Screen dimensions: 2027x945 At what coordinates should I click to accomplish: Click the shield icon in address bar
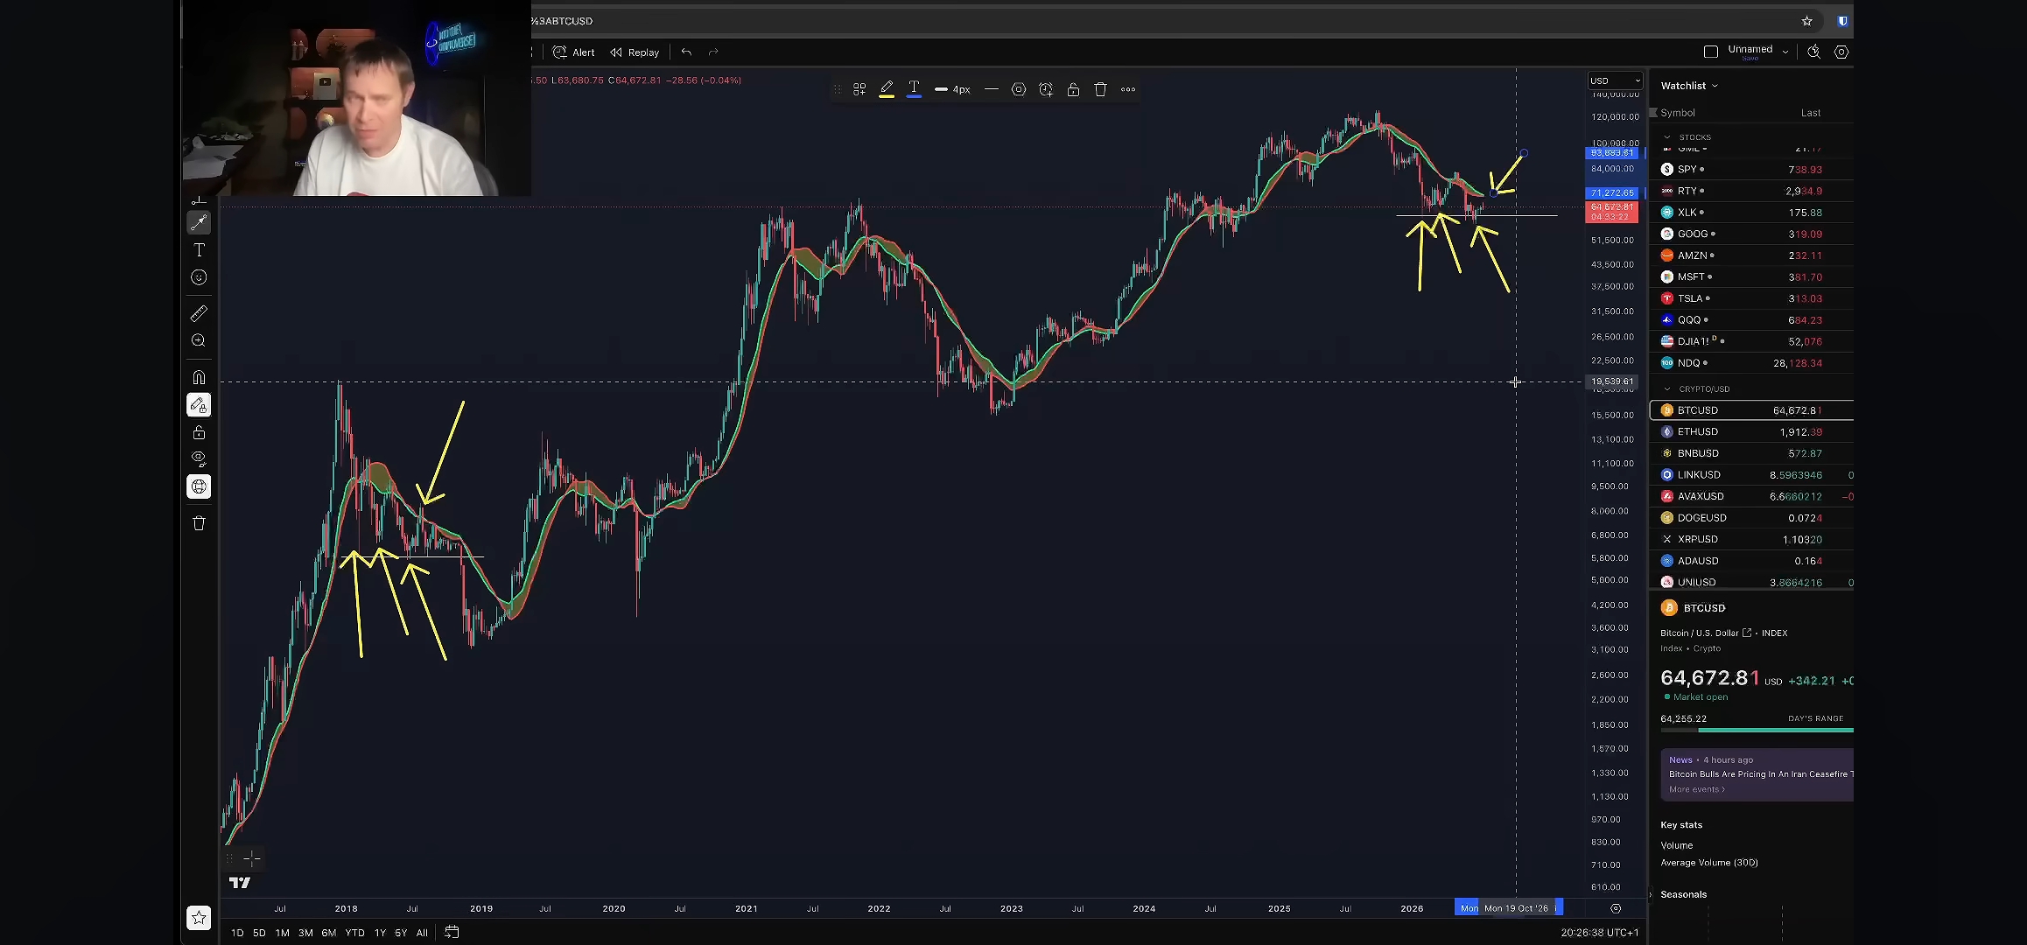[1842, 21]
